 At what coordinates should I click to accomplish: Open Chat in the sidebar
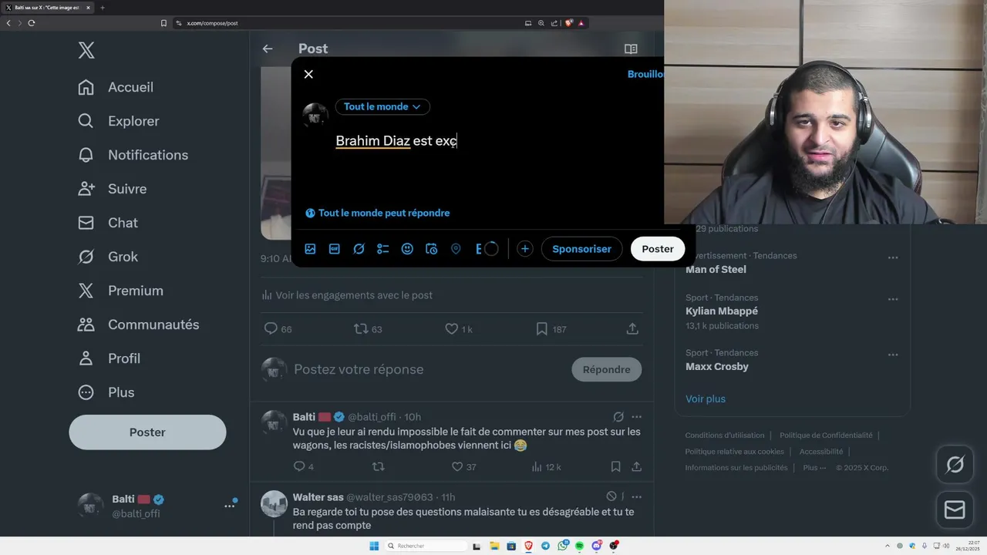(x=108, y=223)
